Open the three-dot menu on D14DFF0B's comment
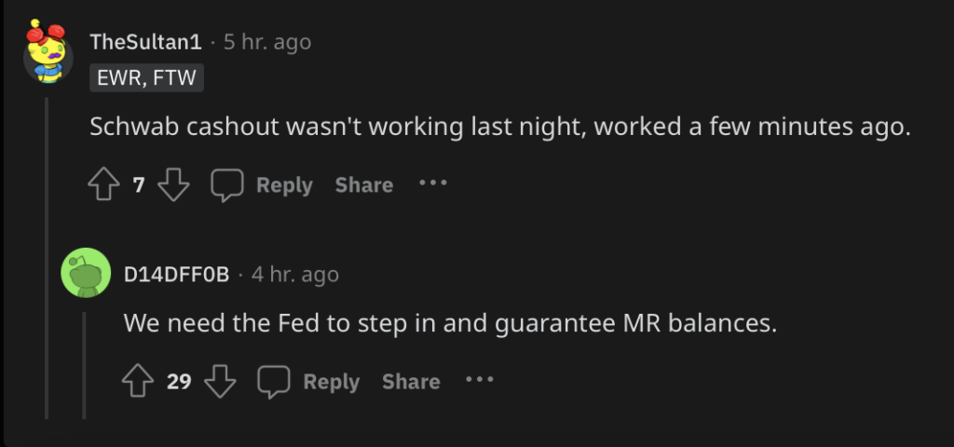Viewport: 954px width, 447px height. (480, 380)
